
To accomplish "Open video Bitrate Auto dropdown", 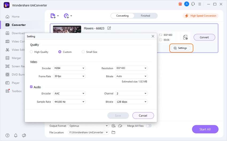I will tap(131, 76).
